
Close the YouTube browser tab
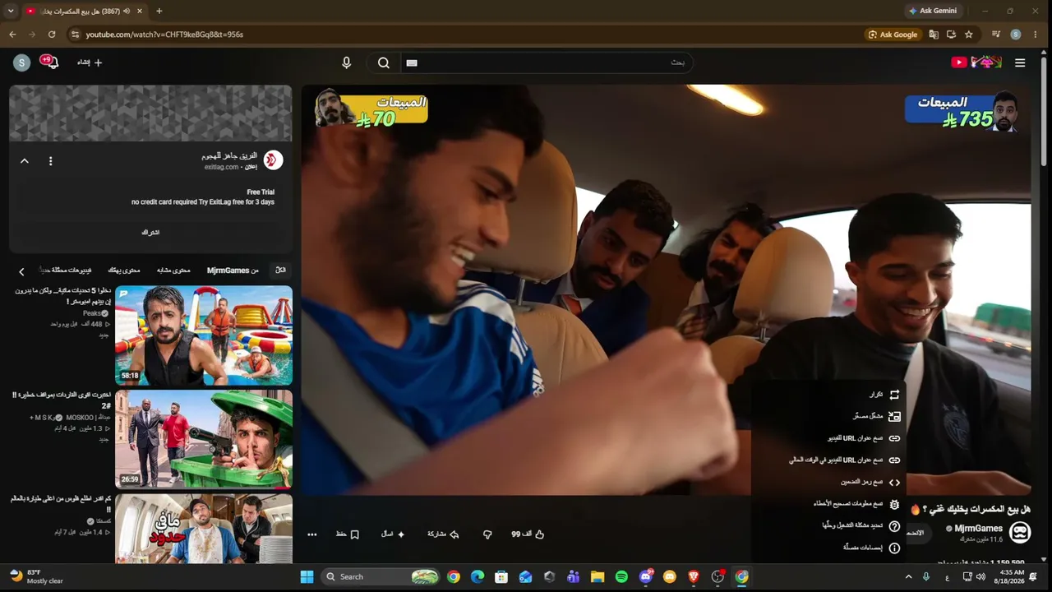point(140,12)
